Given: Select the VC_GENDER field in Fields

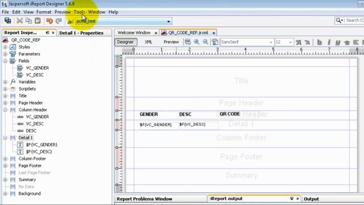Looking at the screenshot, I should (x=37, y=68).
